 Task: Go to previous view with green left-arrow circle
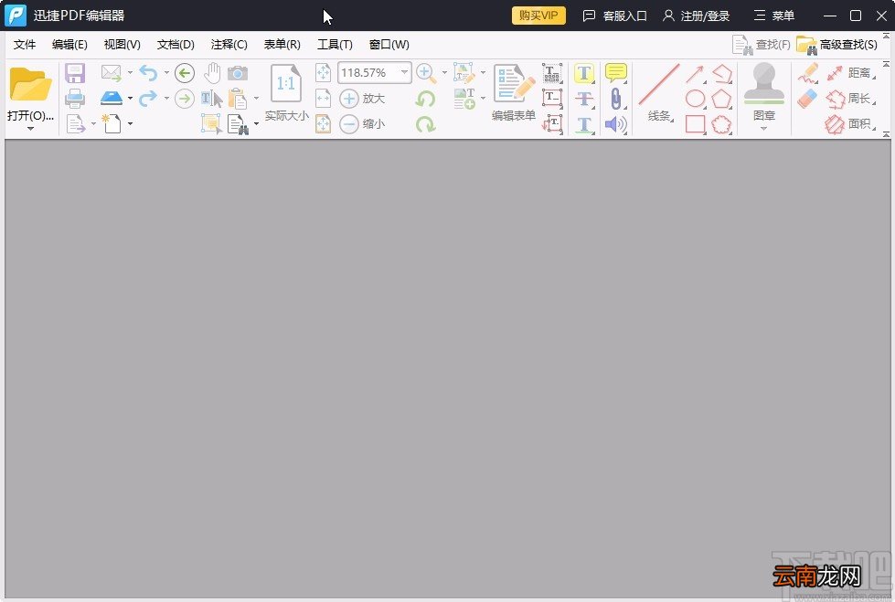point(185,73)
